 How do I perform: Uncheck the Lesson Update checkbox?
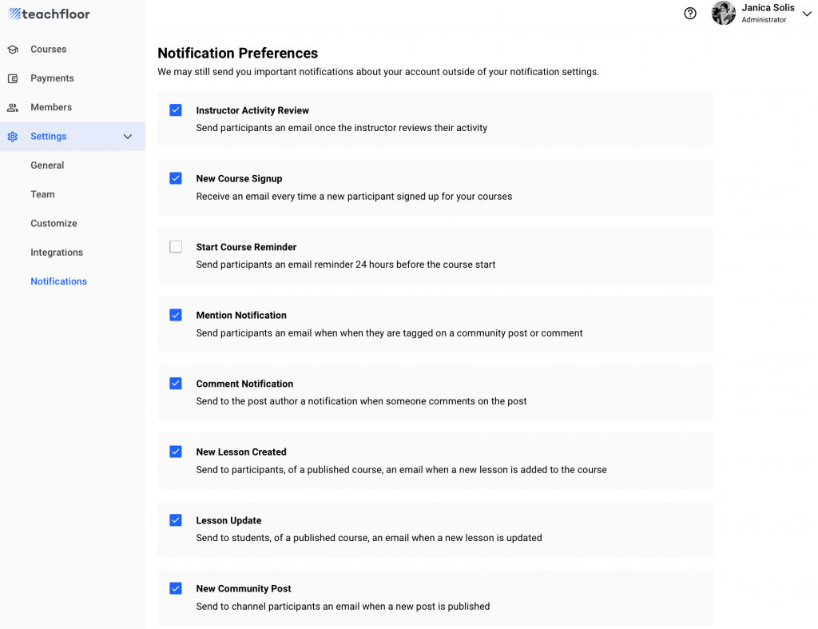[176, 520]
